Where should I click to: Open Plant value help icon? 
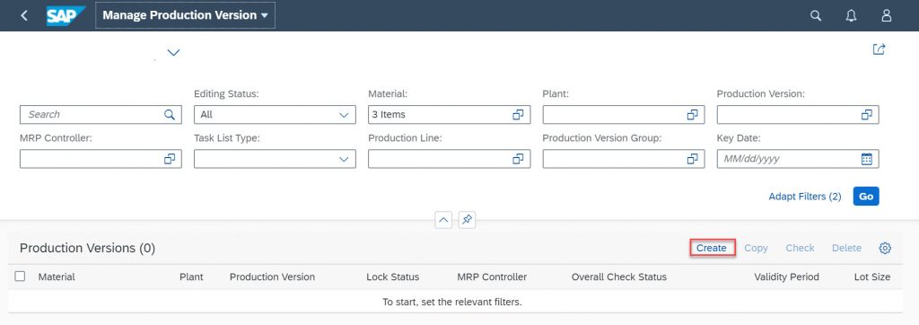(692, 115)
